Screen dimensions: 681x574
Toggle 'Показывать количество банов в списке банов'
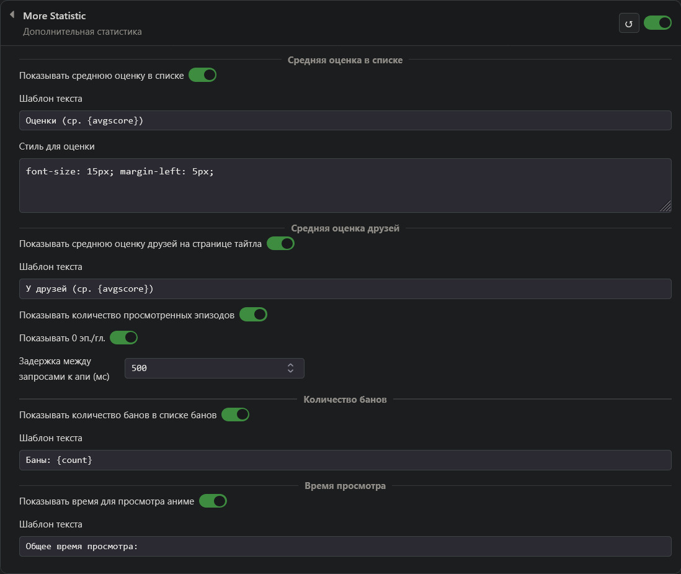pyautogui.click(x=235, y=415)
